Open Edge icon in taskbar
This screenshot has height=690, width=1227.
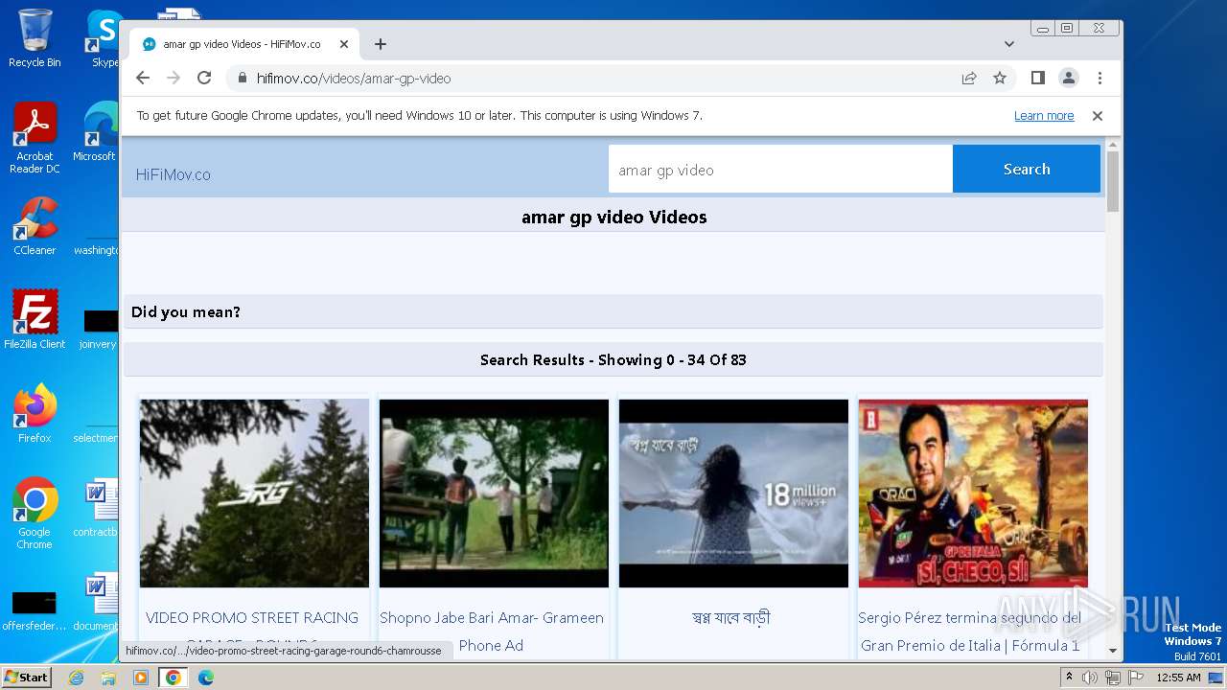206,678
